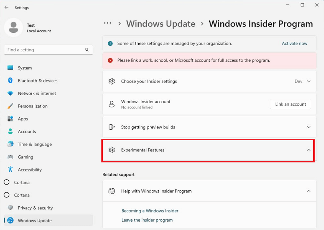The image size is (324, 230).
Task: Expand the breadcrumb ellipsis
Action: point(108,23)
